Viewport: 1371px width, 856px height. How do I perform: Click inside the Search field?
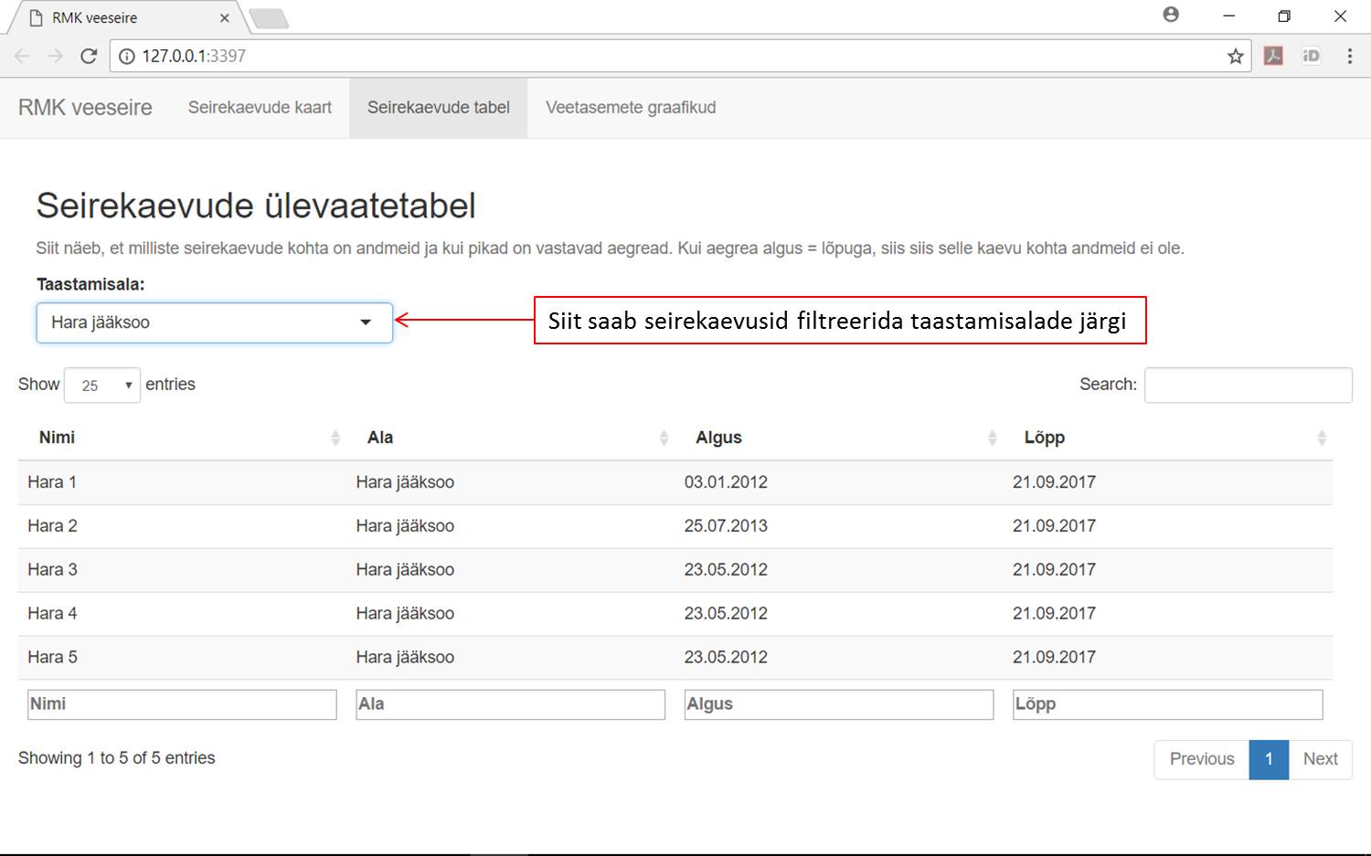click(1249, 385)
